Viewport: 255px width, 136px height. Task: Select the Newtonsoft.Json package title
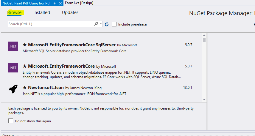click(x=45, y=88)
